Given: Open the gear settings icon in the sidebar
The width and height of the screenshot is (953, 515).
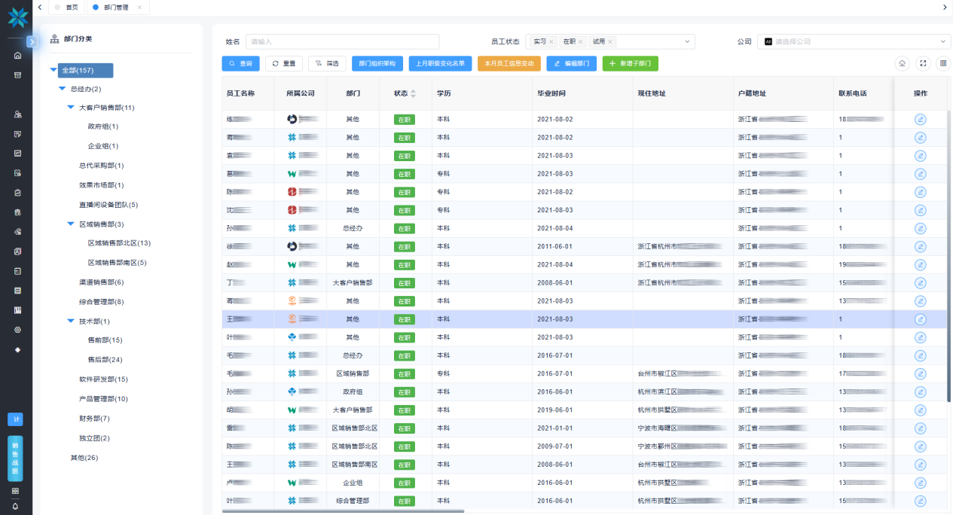Looking at the screenshot, I should (x=17, y=330).
